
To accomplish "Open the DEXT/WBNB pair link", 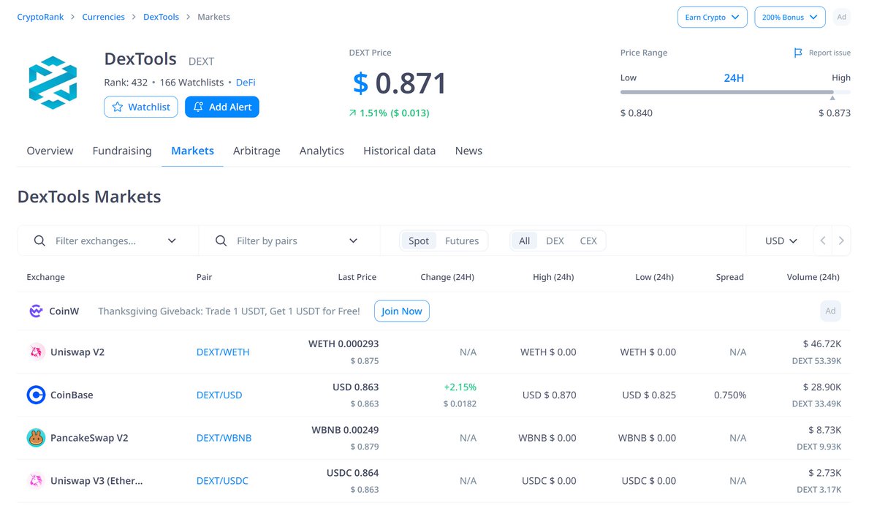I will click(224, 438).
